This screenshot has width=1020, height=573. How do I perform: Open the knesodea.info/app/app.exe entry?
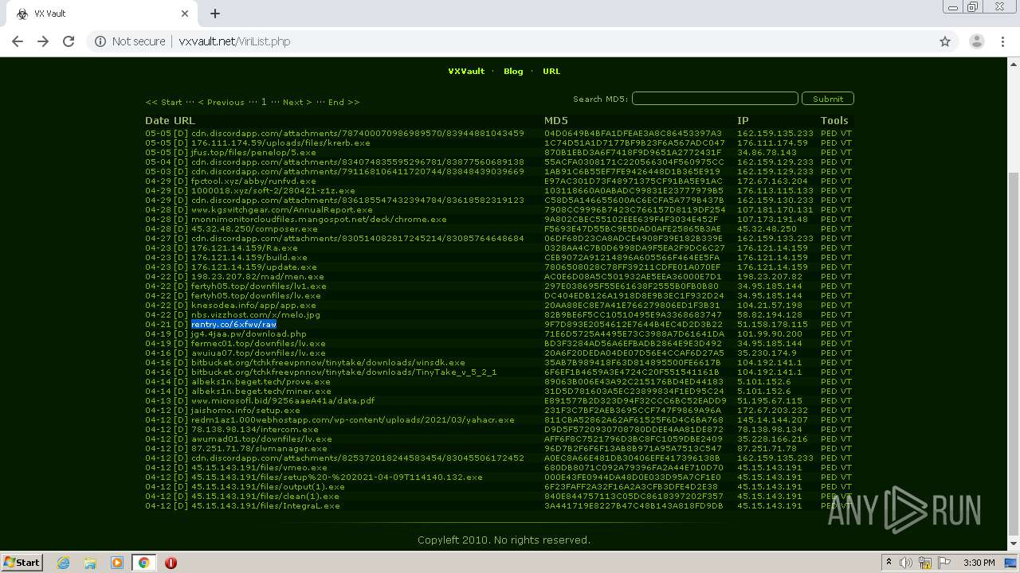coord(253,305)
